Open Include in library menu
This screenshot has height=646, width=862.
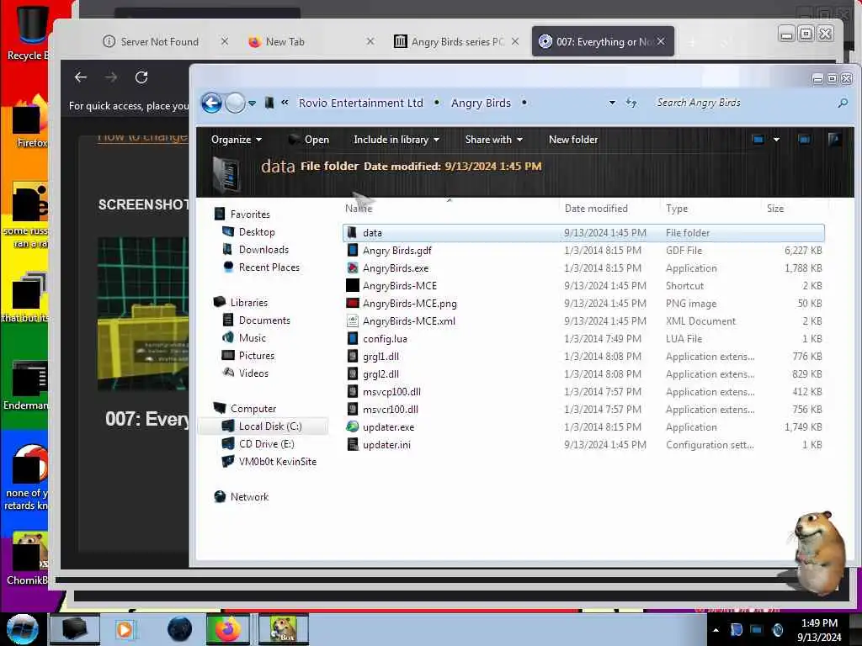[396, 140]
